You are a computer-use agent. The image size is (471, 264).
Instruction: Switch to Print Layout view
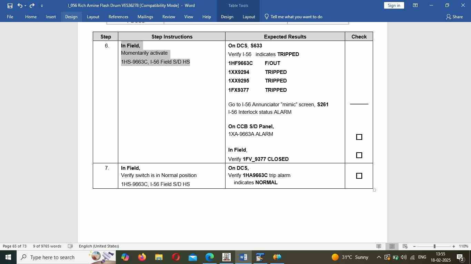click(392, 246)
